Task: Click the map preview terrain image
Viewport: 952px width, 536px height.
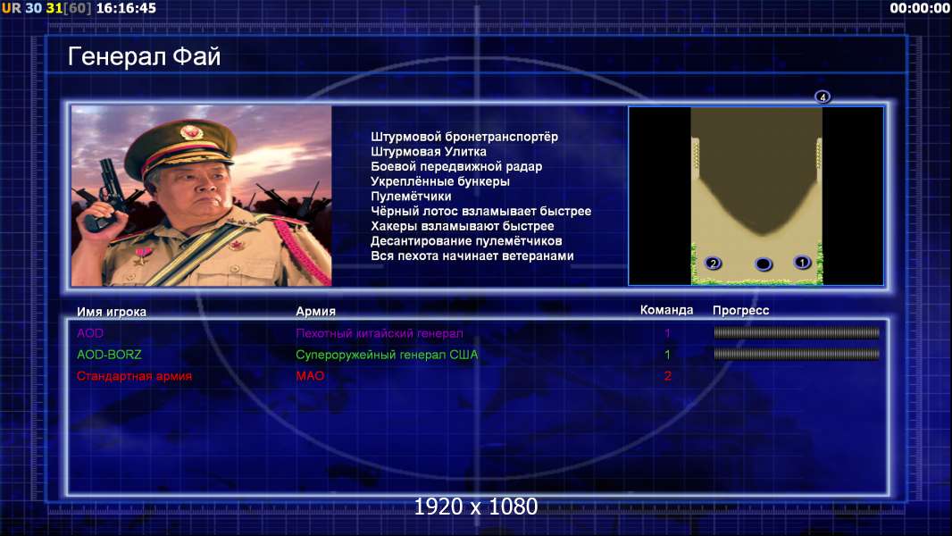Action: [x=756, y=196]
